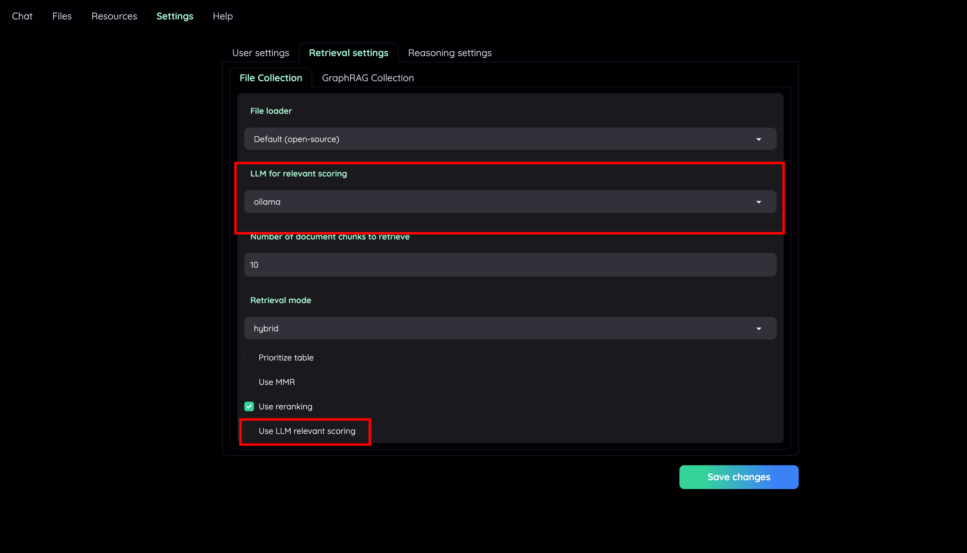Viewport: 967px width, 553px height.
Task: Click the User settings menu item
Action: (x=260, y=52)
